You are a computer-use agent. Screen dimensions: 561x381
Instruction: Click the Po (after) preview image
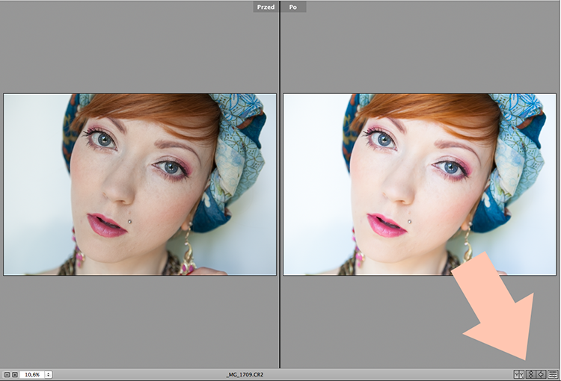[420, 185]
